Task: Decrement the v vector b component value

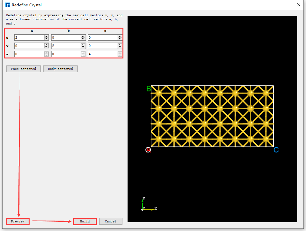Action: pyautogui.click(x=83, y=47)
